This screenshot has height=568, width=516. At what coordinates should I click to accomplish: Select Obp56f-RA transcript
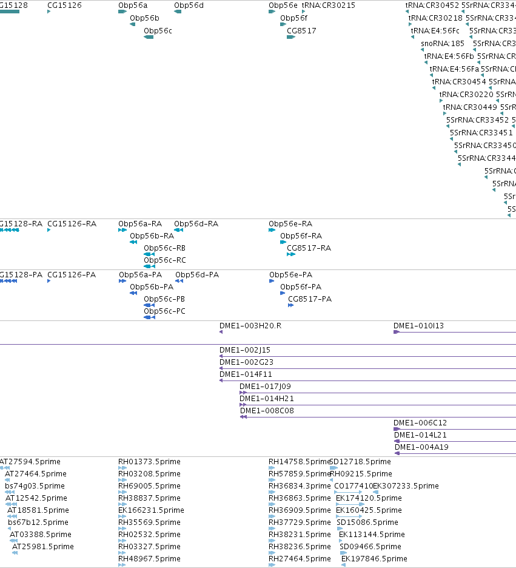tap(283, 242)
